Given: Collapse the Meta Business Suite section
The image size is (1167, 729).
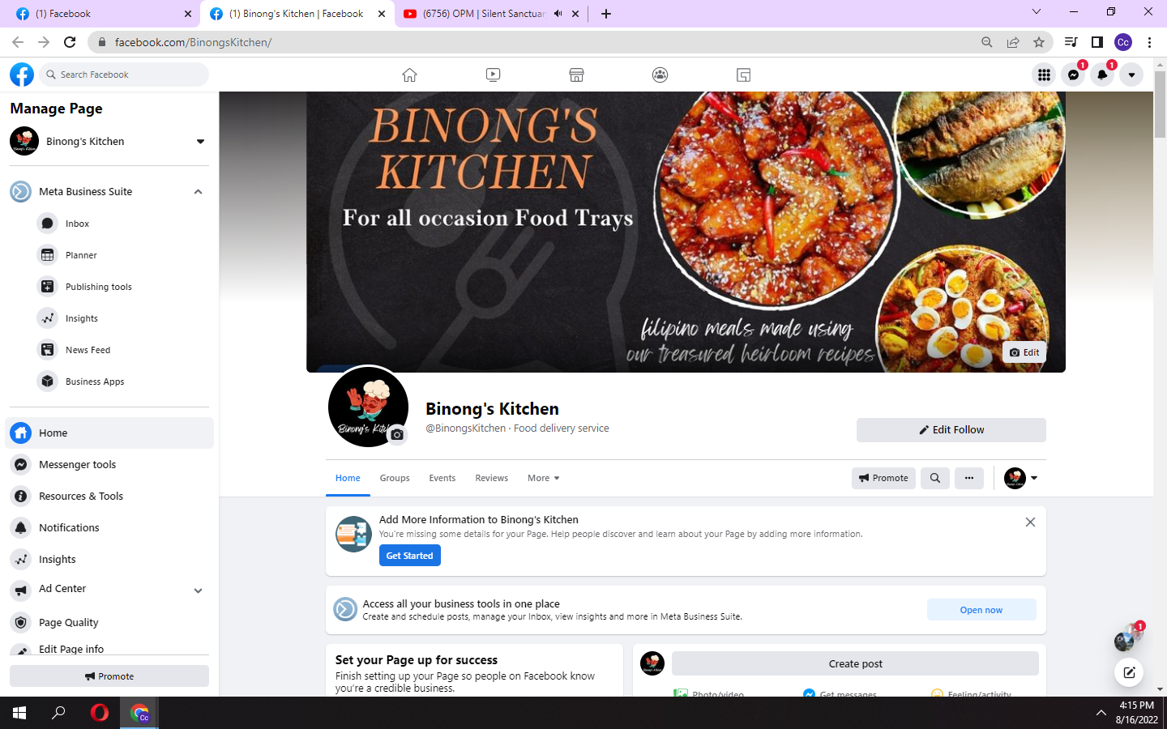Looking at the screenshot, I should (198, 192).
